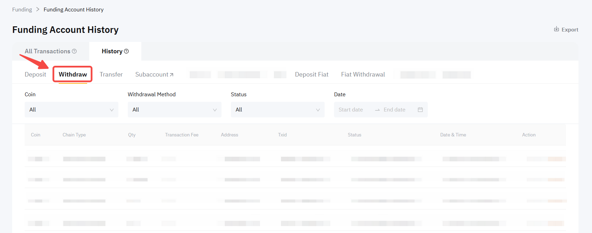The image size is (592, 233).
Task: Click the Export button text
Action: pyautogui.click(x=570, y=30)
